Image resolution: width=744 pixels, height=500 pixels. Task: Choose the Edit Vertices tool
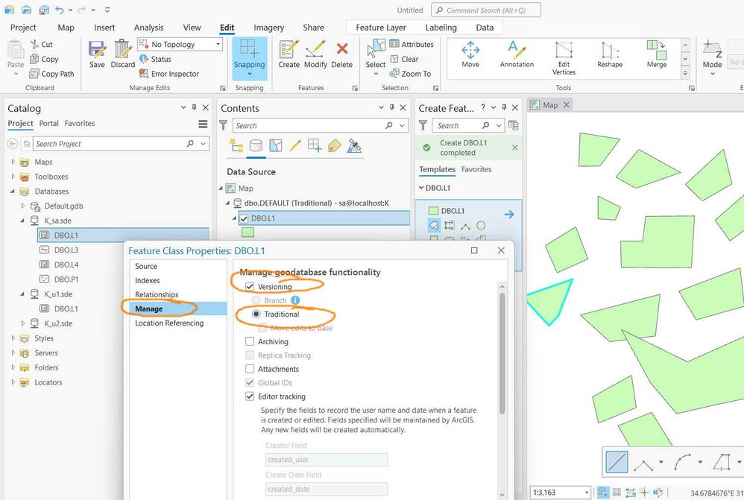click(x=564, y=58)
